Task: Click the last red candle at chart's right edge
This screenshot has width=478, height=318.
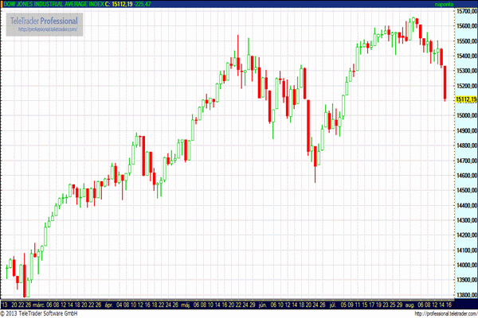Action: coord(445,83)
